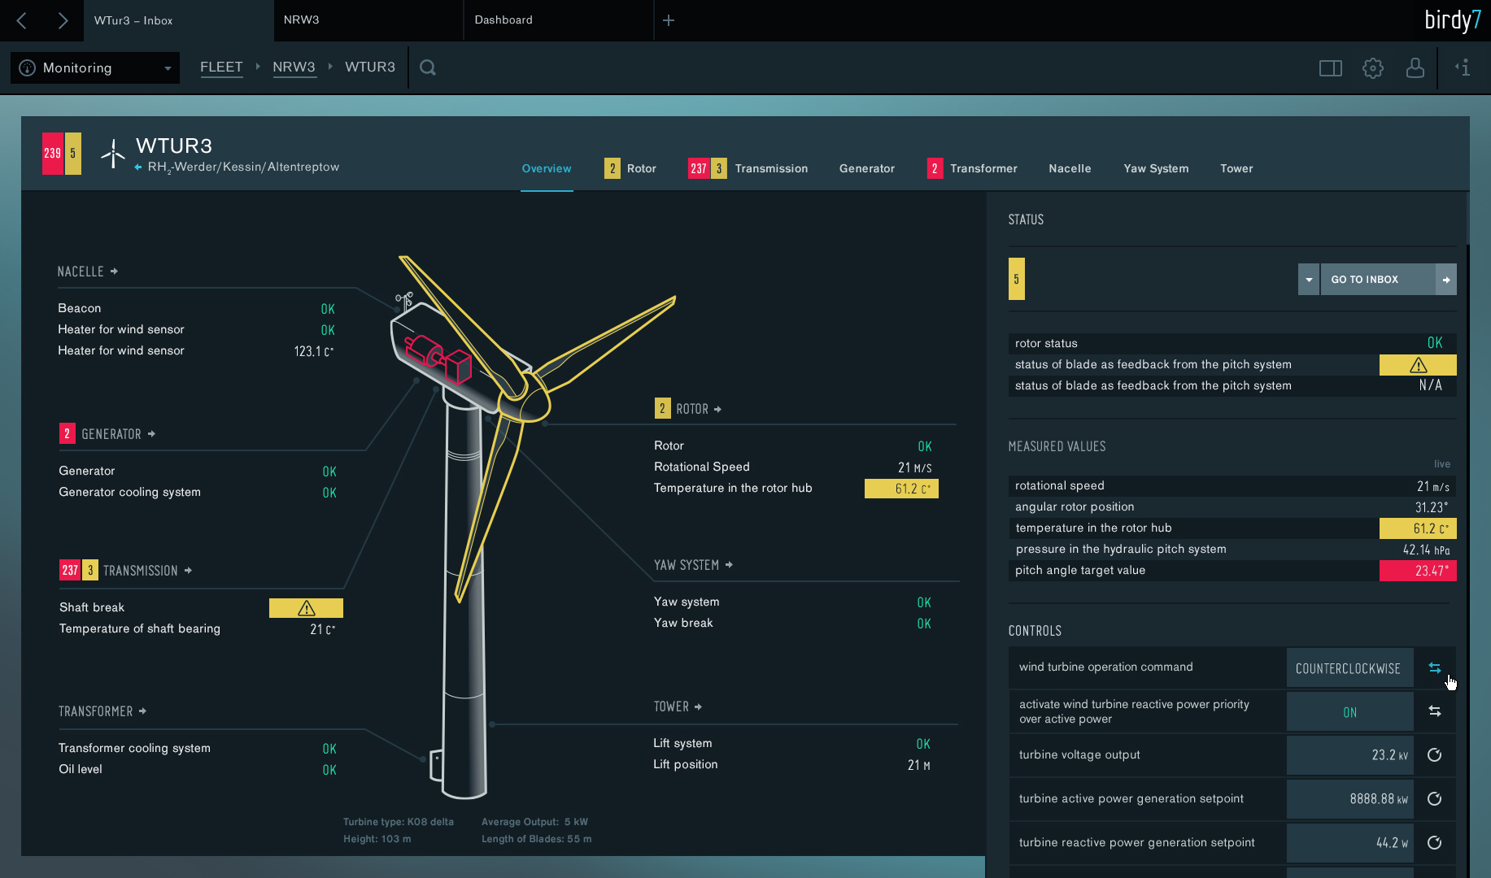Select the Transmission component tab
The height and width of the screenshot is (878, 1491).
(771, 168)
